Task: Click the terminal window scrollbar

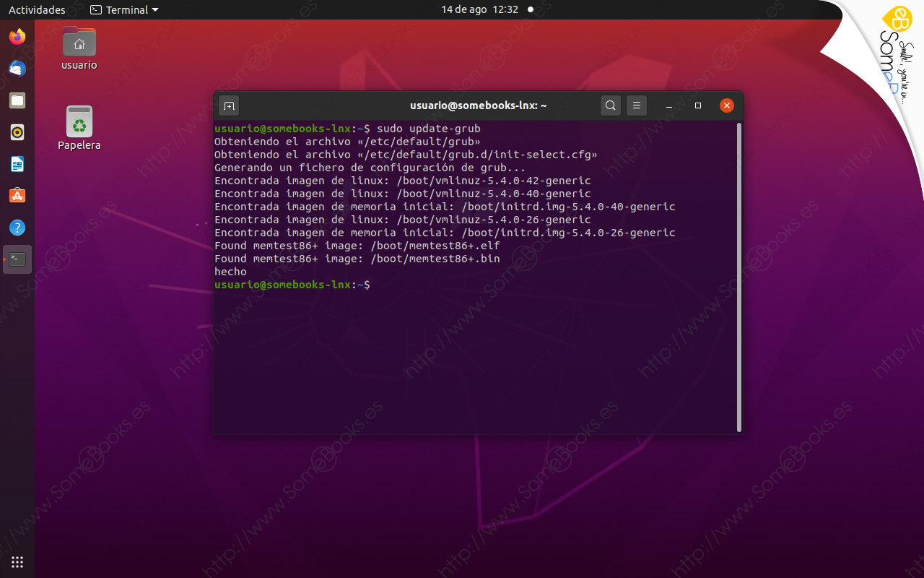Action: click(738, 275)
